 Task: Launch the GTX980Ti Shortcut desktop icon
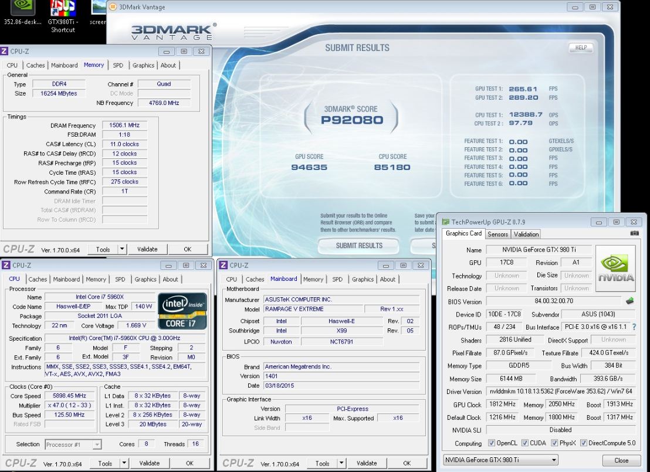63,16
